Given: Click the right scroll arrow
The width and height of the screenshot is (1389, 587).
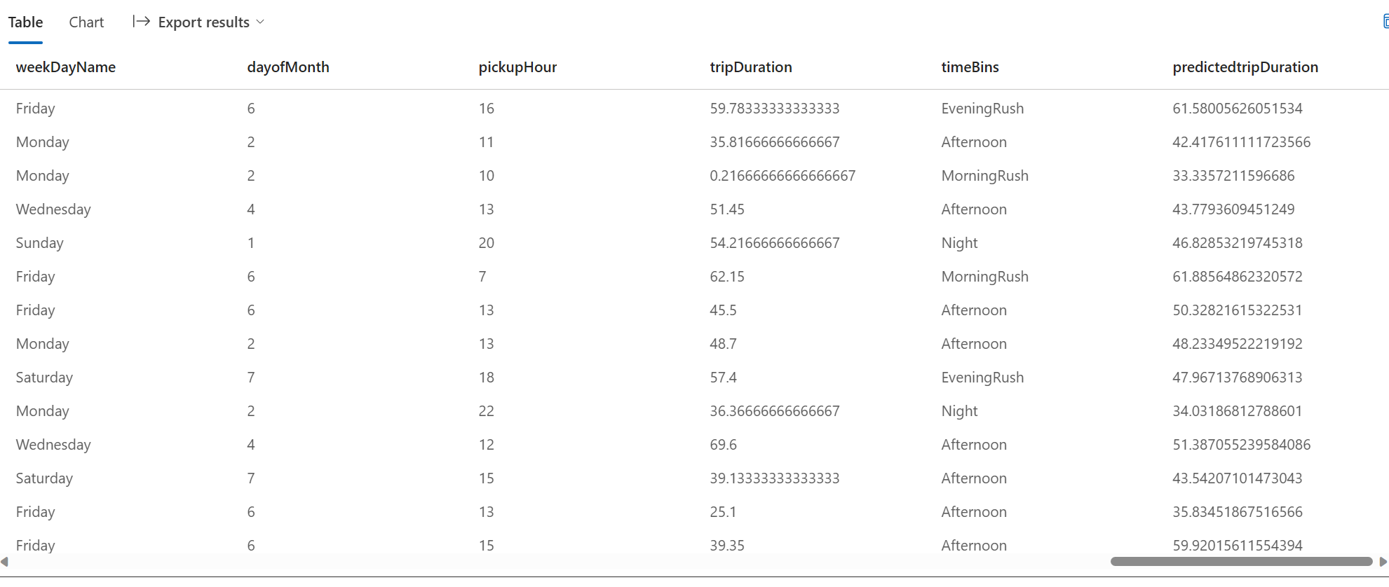Looking at the screenshot, I should click(1383, 562).
